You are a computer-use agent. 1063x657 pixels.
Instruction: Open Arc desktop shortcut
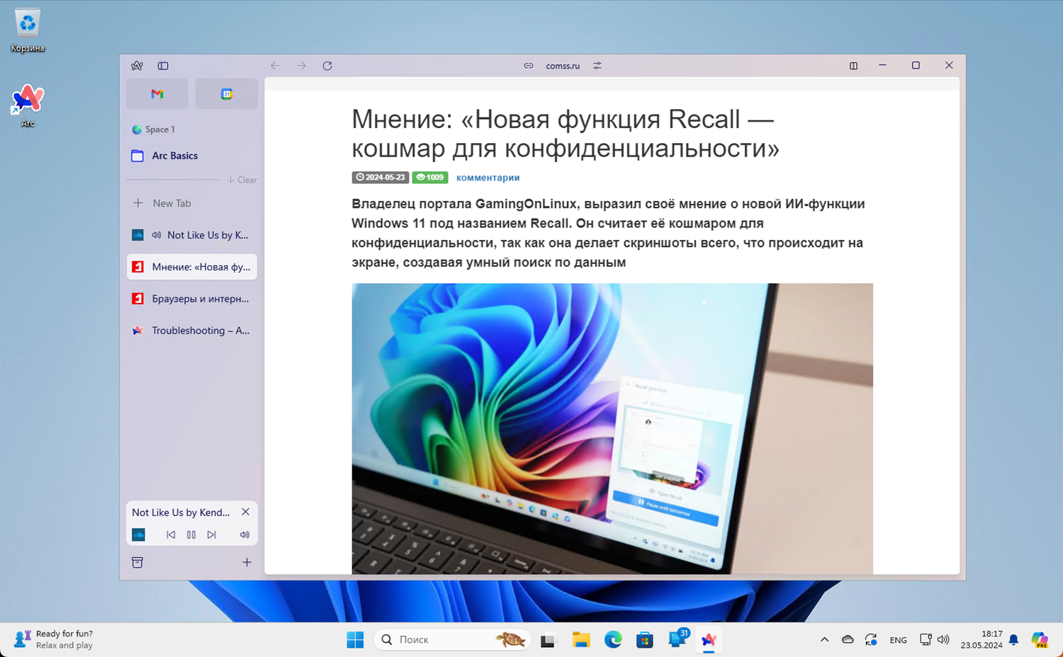point(28,105)
